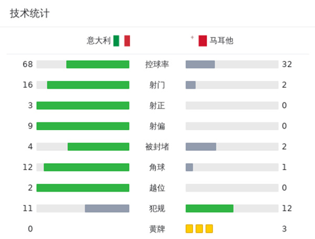Screen dimensions: 315x239
Task: Click the Italy flag icon
Action: 121,40
